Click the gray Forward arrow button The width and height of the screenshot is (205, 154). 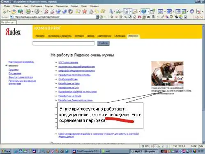[37, 11]
